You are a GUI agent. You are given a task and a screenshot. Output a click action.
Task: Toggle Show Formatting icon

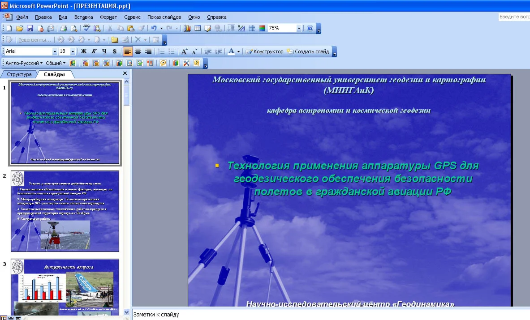(x=241, y=28)
